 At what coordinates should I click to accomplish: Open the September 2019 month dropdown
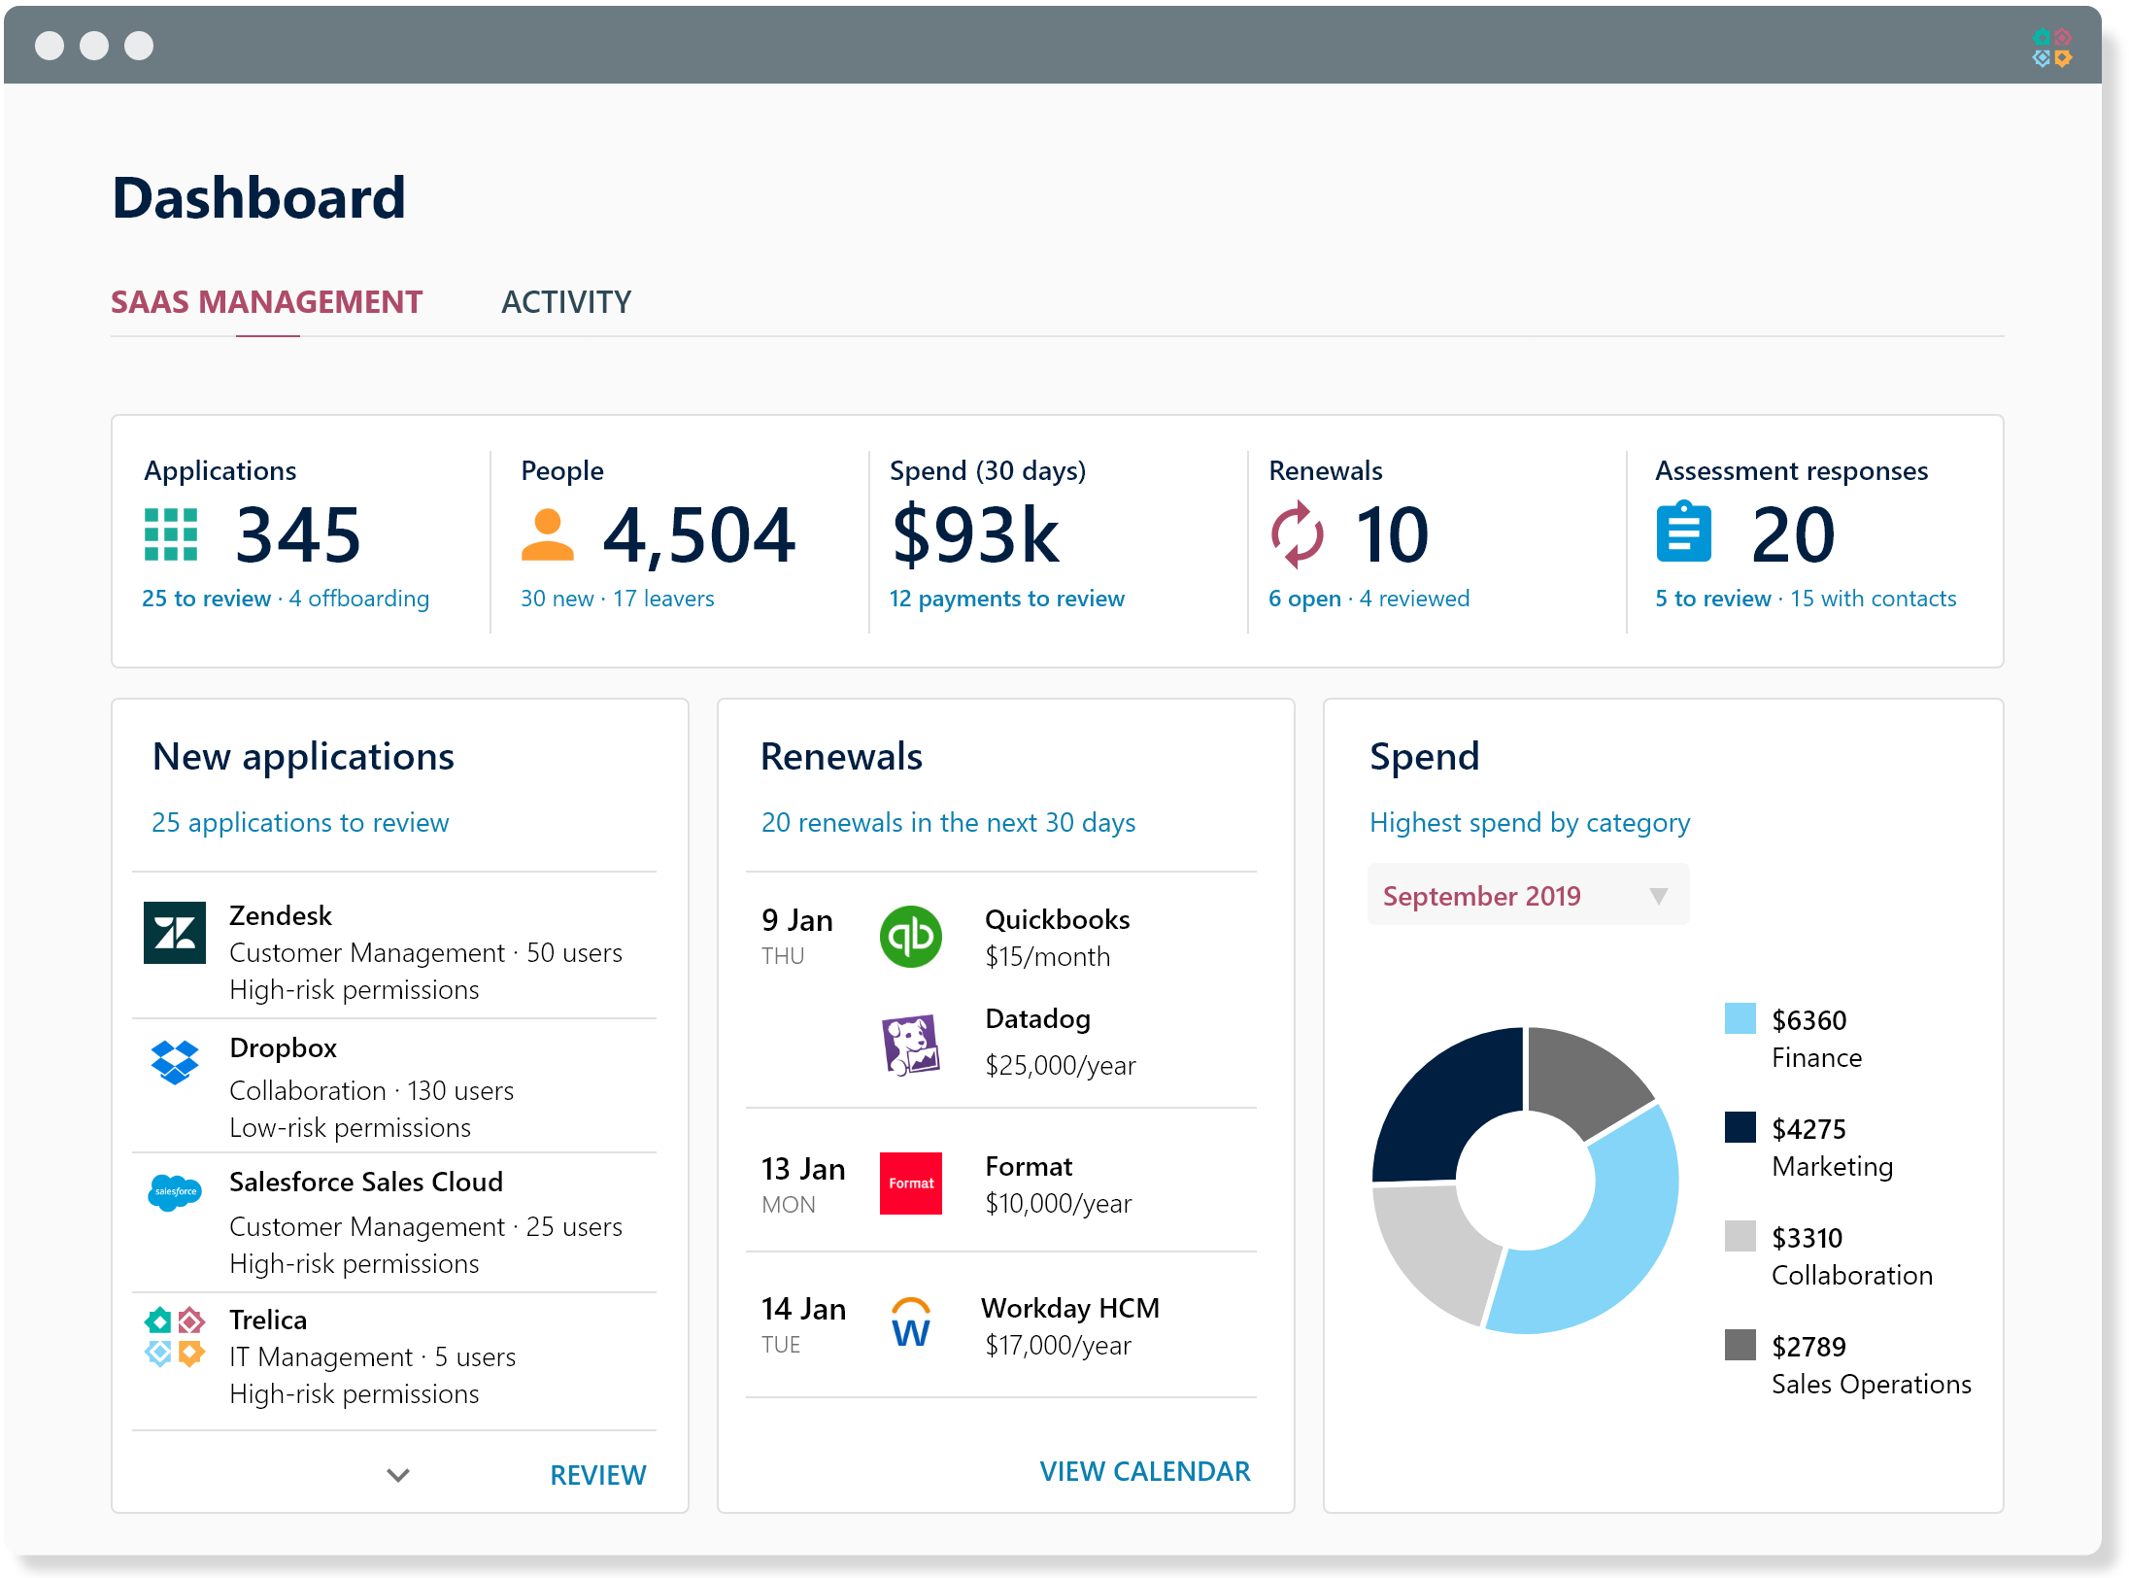pyautogui.click(x=1528, y=895)
